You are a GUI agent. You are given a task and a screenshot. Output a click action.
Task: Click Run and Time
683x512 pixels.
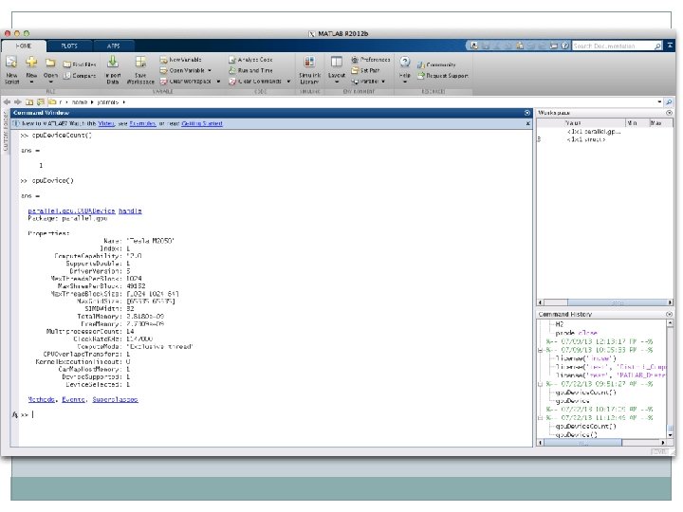(x=250, y=70)
